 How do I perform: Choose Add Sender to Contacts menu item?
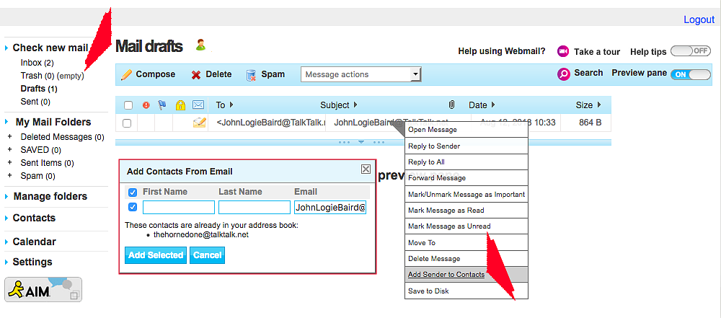coord(446,275)
